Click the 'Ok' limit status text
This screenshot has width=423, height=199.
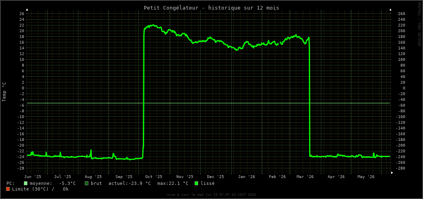[65, 189]
